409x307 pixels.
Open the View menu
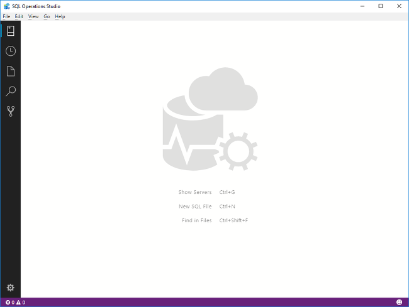click(x=33, y=17)
